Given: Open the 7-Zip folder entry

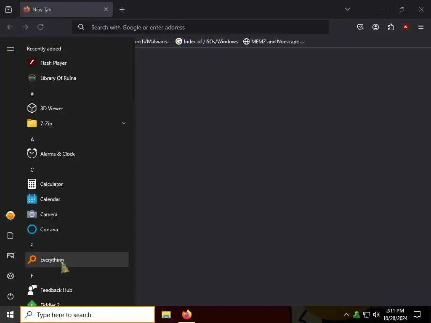Looking at the screenshot, I should click(x=77, y=123).
